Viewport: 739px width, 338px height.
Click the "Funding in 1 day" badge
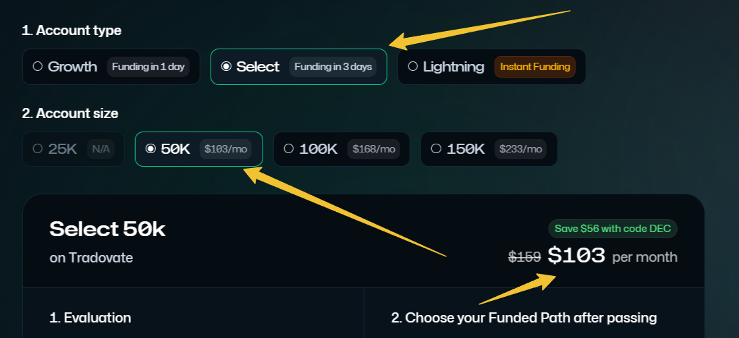tap(149, 67)
